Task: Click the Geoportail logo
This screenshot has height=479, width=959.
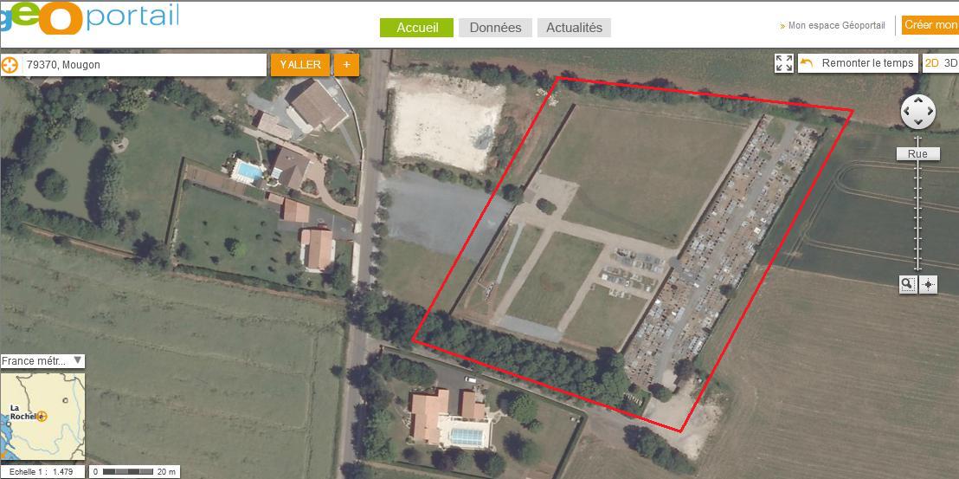Action: [x=89, y=16]
